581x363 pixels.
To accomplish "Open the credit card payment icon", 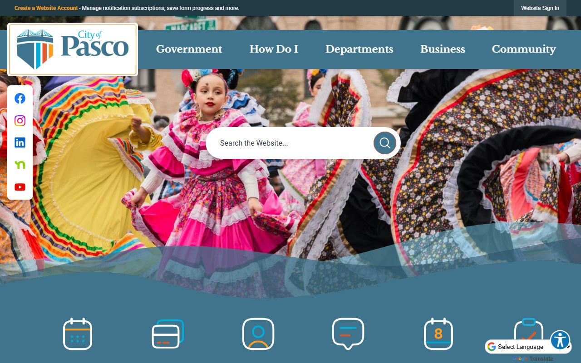I will pos(167,334).
